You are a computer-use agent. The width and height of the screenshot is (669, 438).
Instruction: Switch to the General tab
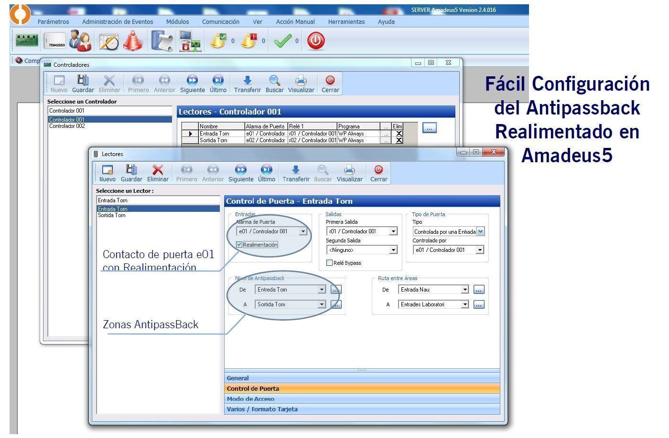click(362, 378)
